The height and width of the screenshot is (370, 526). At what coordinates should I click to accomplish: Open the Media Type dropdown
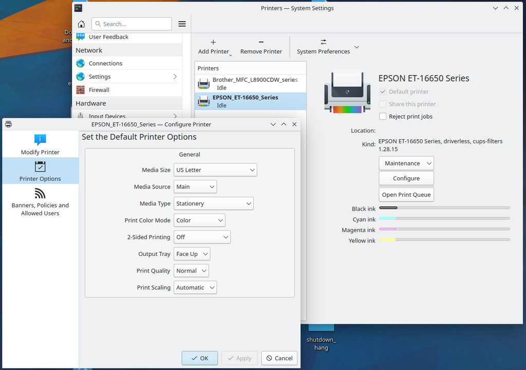(214, 203)
